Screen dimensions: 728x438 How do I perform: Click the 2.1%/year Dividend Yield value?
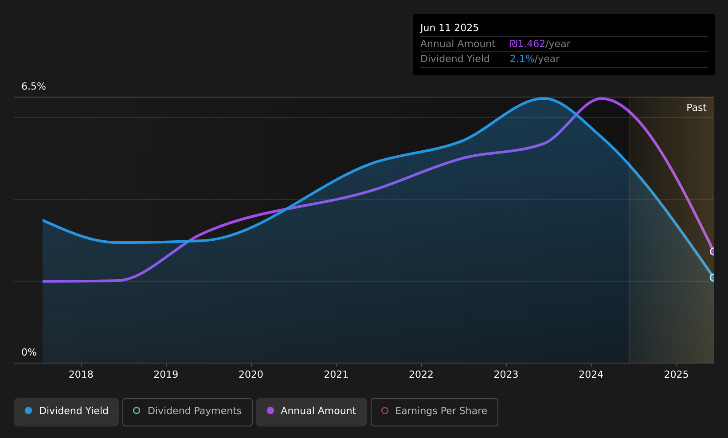(535, 59)
